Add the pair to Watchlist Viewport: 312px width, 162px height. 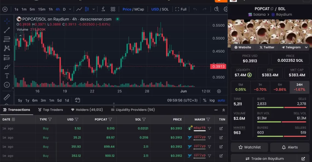pos(249,147)
